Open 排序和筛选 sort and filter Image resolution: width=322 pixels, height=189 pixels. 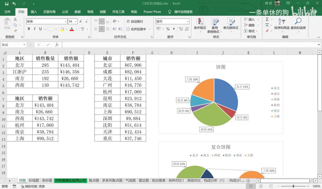coord(282,25)
